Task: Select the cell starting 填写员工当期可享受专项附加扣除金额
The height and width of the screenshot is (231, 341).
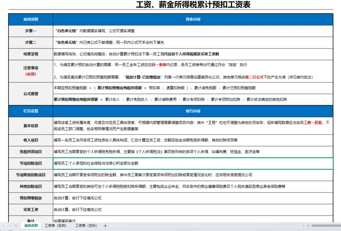Action: [193, 175]
